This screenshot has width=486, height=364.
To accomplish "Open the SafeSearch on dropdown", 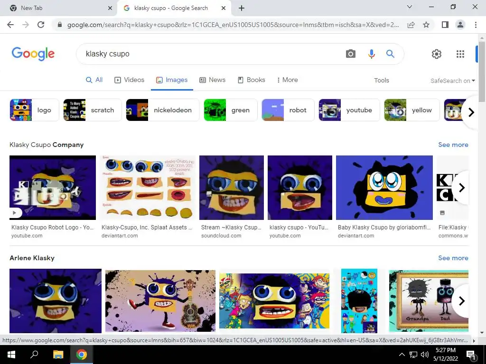I will click(x=452, y=81).
